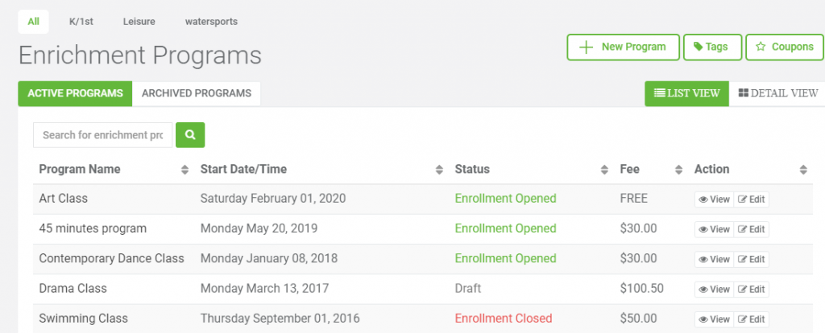View the Swimming Class program

click(714, 319)
